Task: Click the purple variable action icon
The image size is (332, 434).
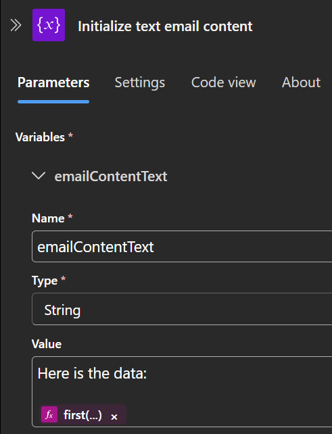Action: point(49,25)
